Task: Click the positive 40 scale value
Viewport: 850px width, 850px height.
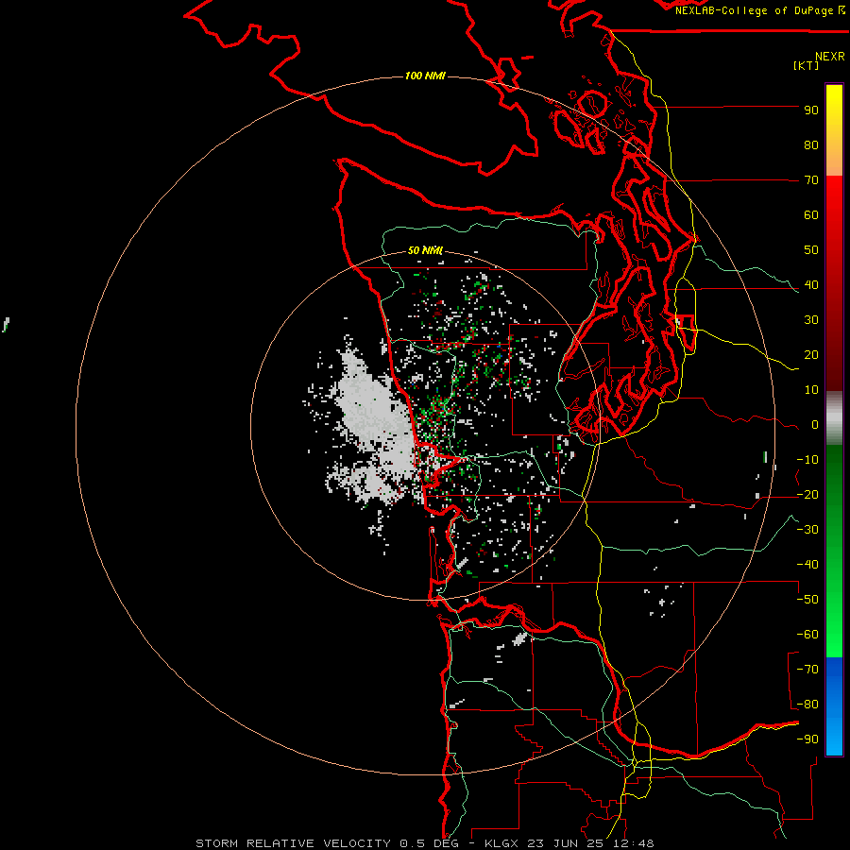Action: point(811,285)
